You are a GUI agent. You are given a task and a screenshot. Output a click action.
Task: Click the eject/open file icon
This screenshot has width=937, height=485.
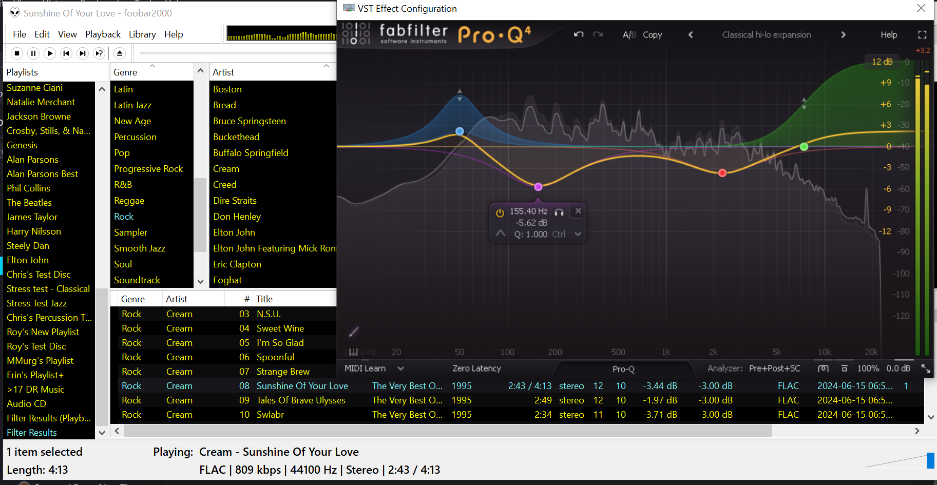tap(120, 53)
